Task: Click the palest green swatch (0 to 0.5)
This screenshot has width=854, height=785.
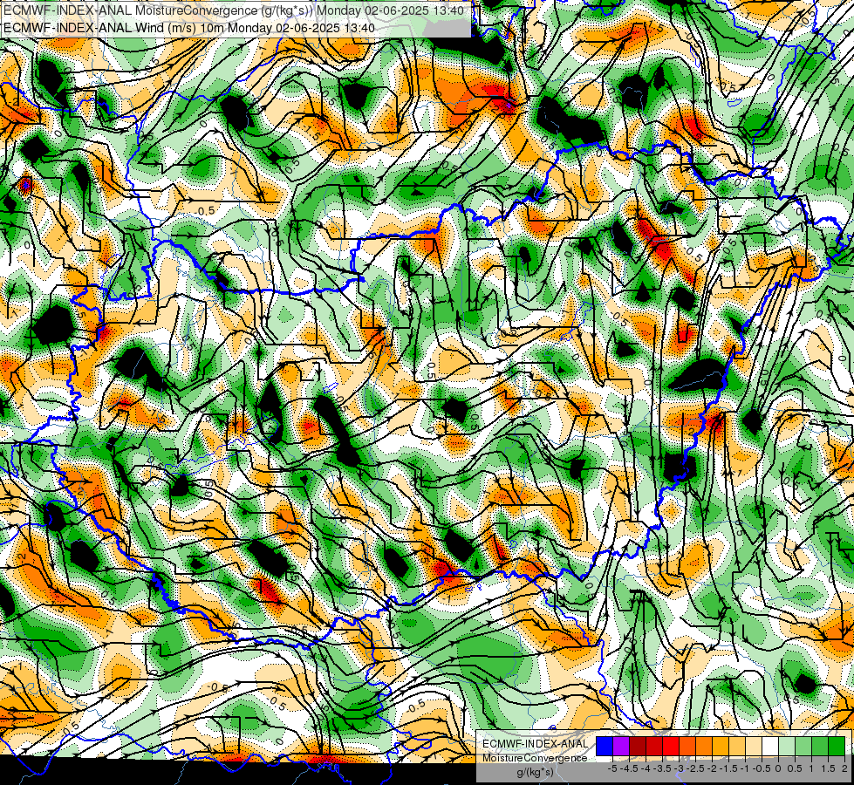Action: click(787, 746)
